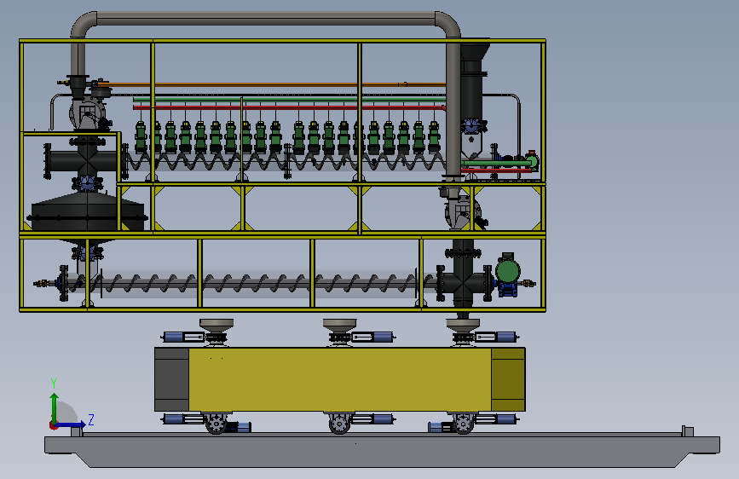
Task: Select the long red manifold pipe above the valves
Action: [x=289, y=108]
